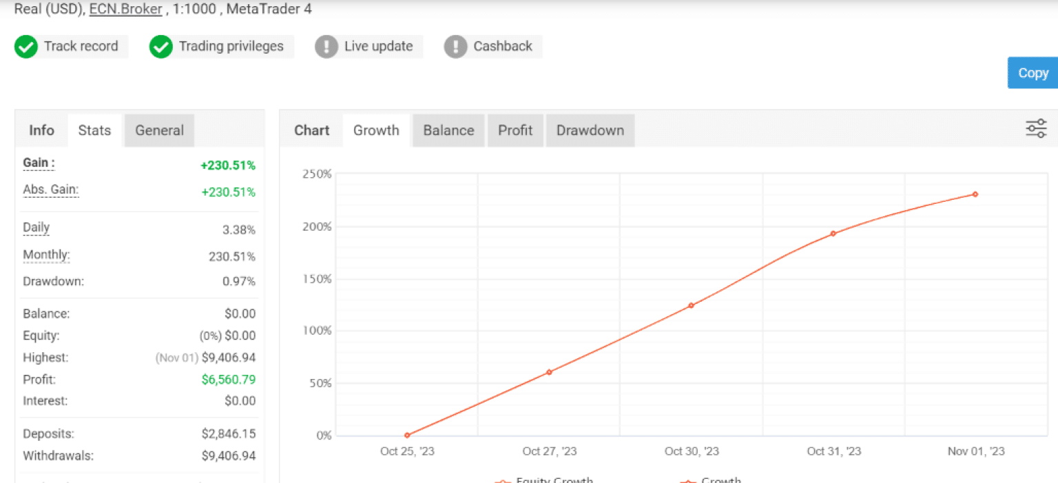
Task: Open the Drawdown chart tab
Action: [590, 130]
